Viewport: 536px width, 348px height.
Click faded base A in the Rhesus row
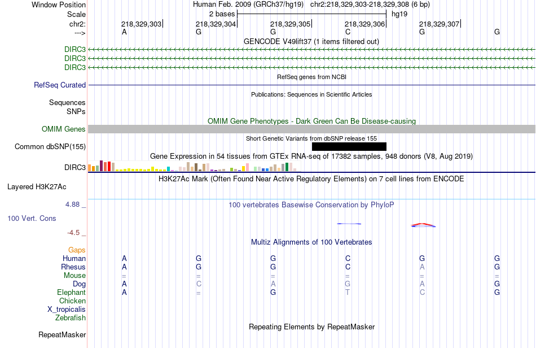(x=422, y=267)
